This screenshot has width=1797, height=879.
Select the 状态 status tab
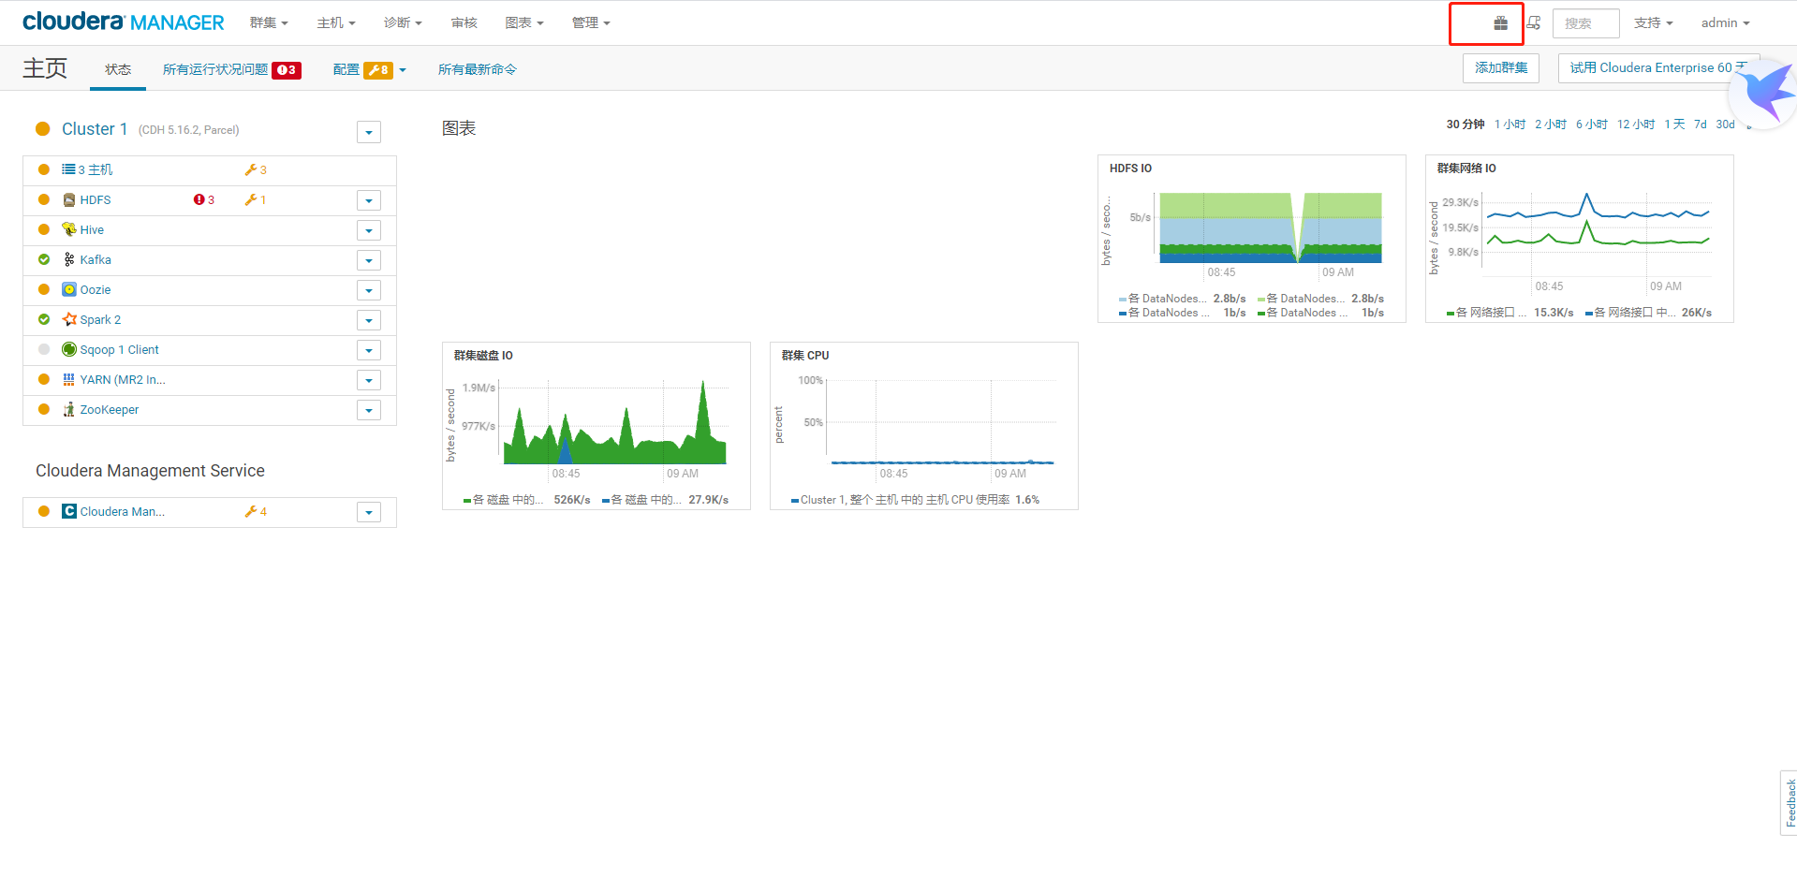pyautogui.click(x=118, y=69)
